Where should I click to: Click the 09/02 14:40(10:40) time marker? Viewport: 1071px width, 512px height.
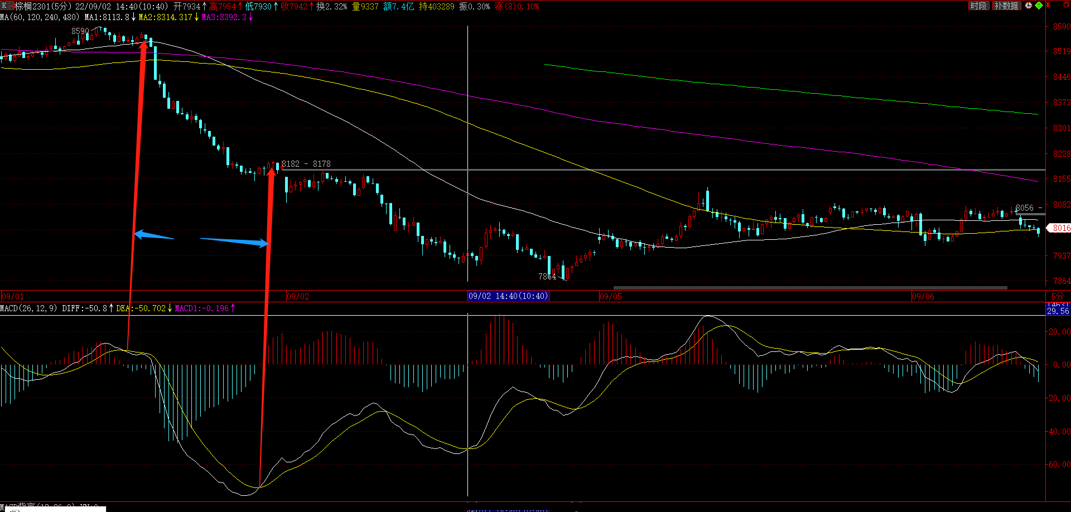pos(508,296)
